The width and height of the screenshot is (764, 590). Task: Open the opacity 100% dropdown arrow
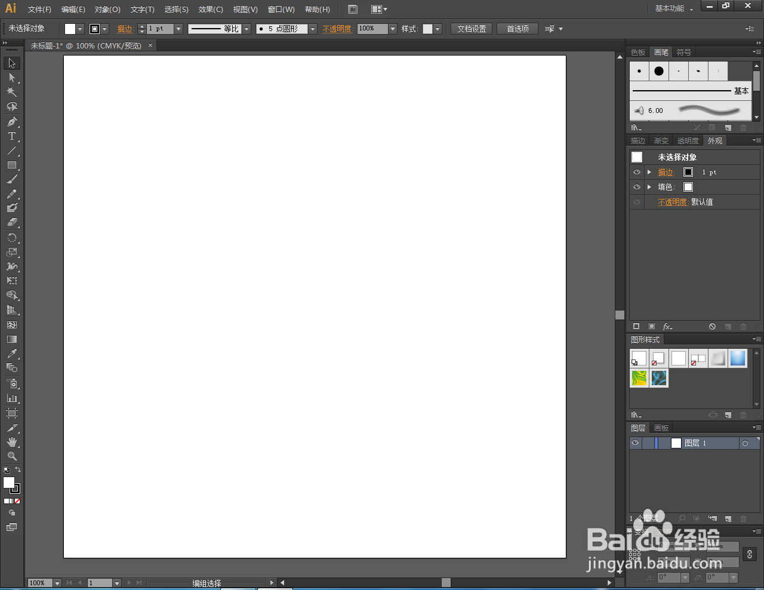393,29
